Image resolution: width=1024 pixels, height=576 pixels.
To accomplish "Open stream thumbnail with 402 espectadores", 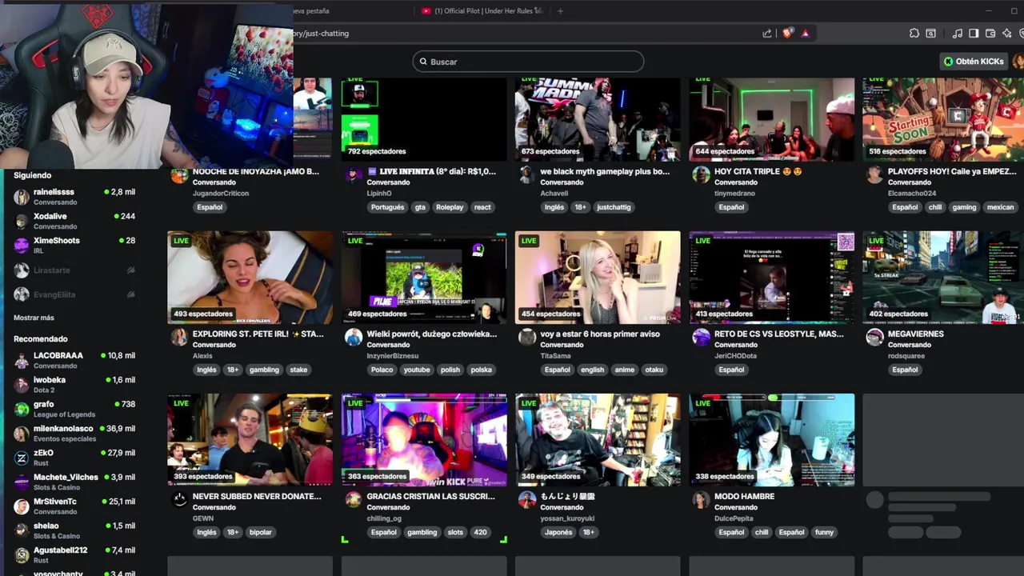I will (943, 278).
